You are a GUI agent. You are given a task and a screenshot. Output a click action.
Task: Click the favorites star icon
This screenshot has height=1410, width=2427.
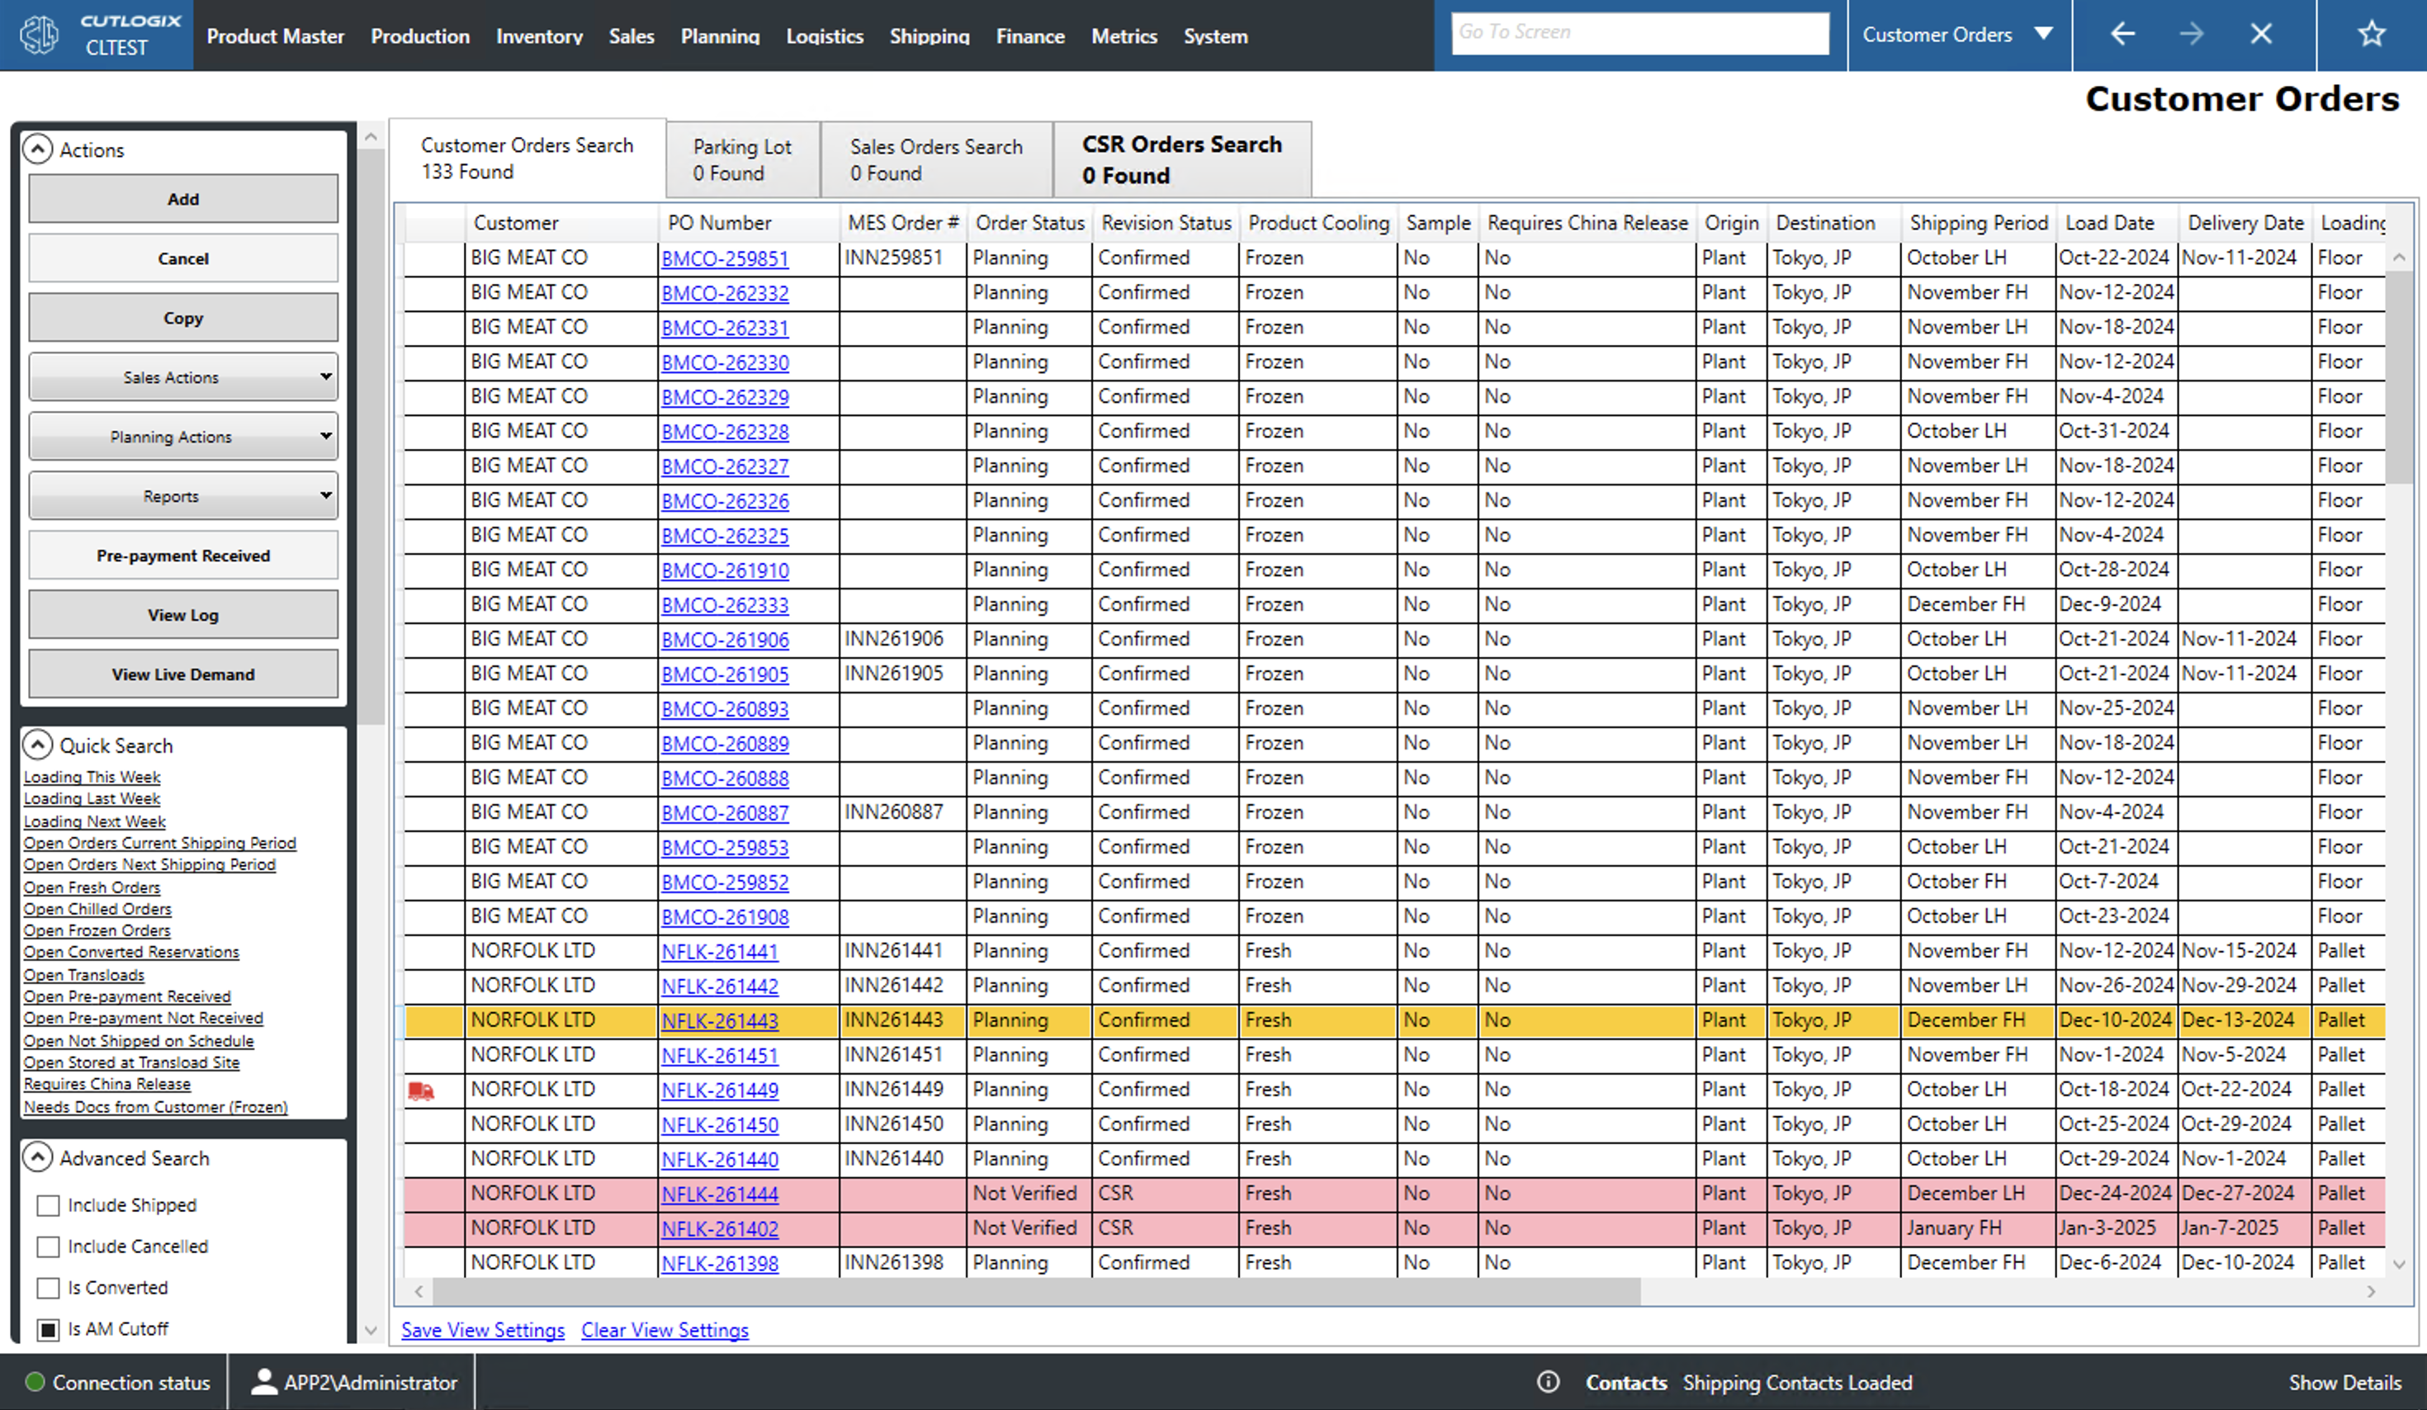pos(2371,35)
